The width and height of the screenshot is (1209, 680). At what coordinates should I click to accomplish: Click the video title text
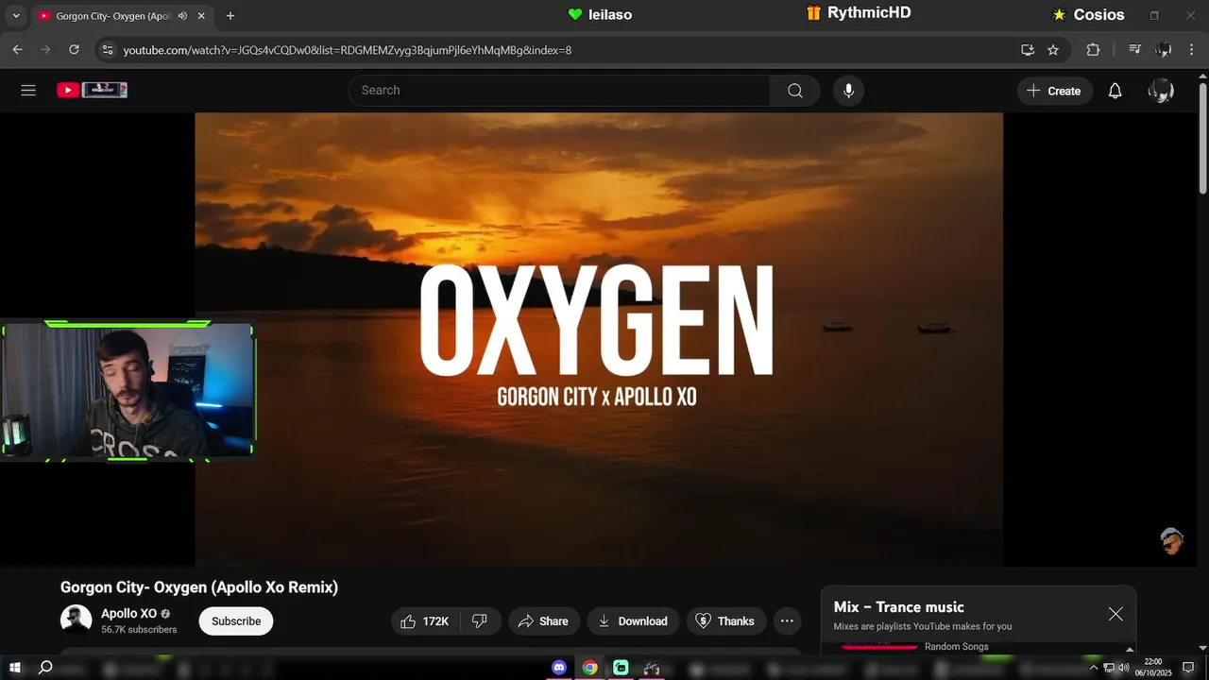point(199,587)
